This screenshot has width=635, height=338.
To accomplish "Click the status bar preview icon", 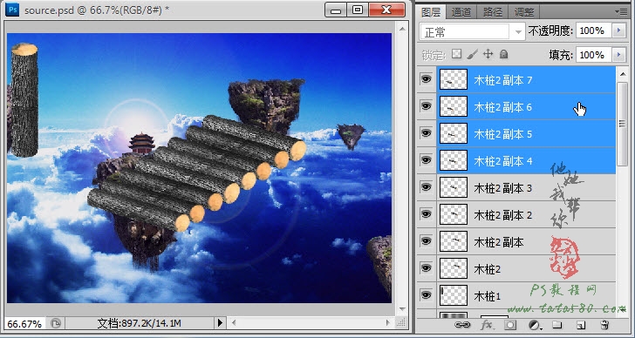I will point(56,323).
